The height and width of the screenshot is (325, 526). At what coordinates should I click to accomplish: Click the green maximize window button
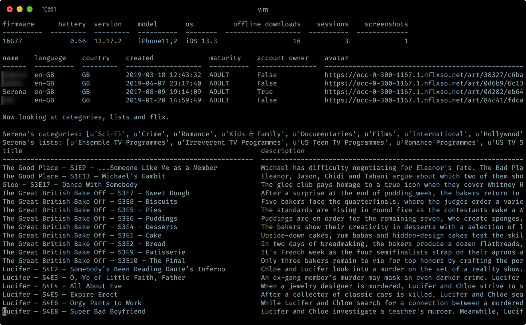pos(29,9)
